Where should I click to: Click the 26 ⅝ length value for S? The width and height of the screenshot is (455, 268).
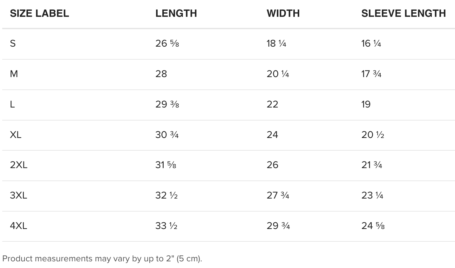coord(167,43)
